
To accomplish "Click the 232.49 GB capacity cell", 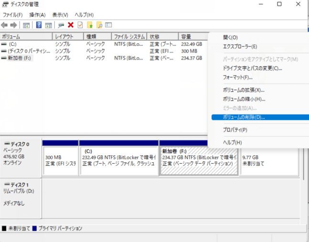I will click(192, 44).
